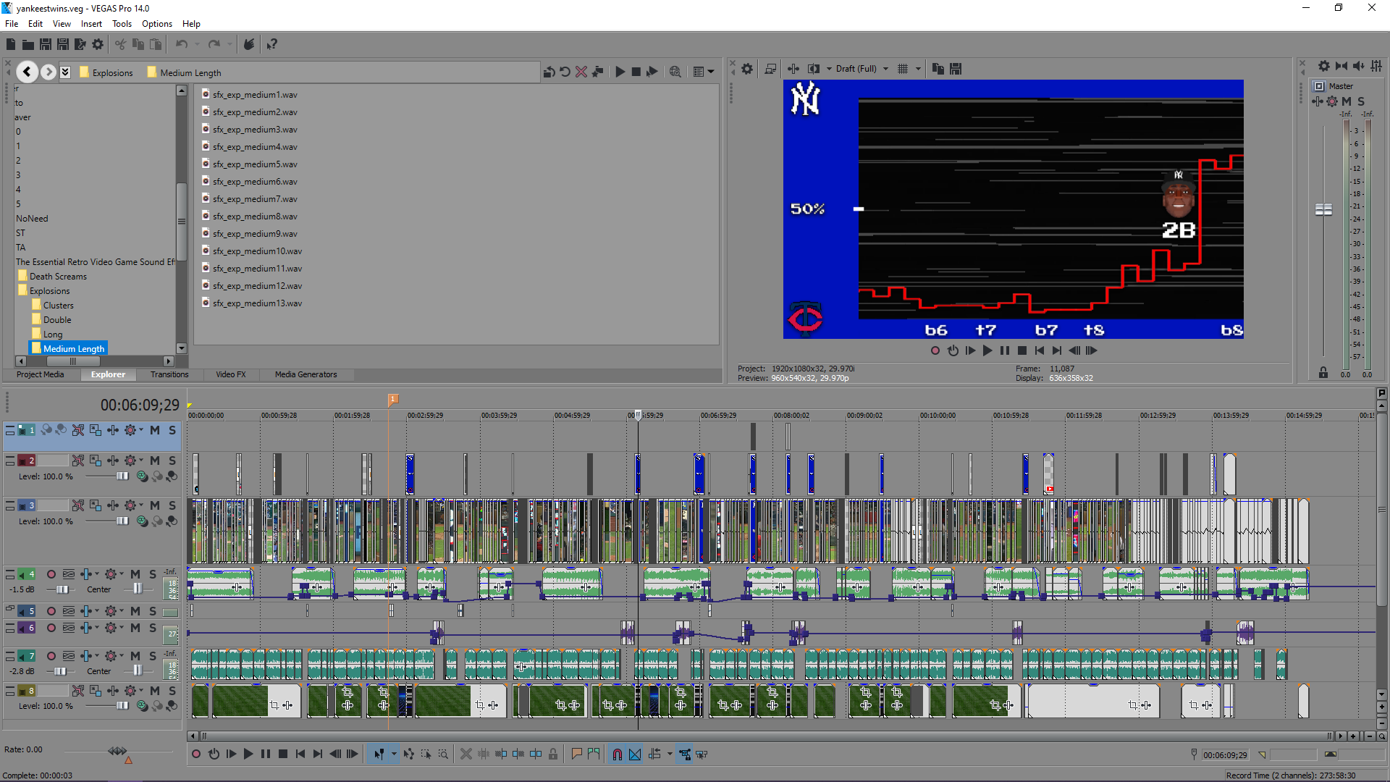Open project properties from the main toolbar gear
Screen dimensions: 1390x782
tap(98, 44)
